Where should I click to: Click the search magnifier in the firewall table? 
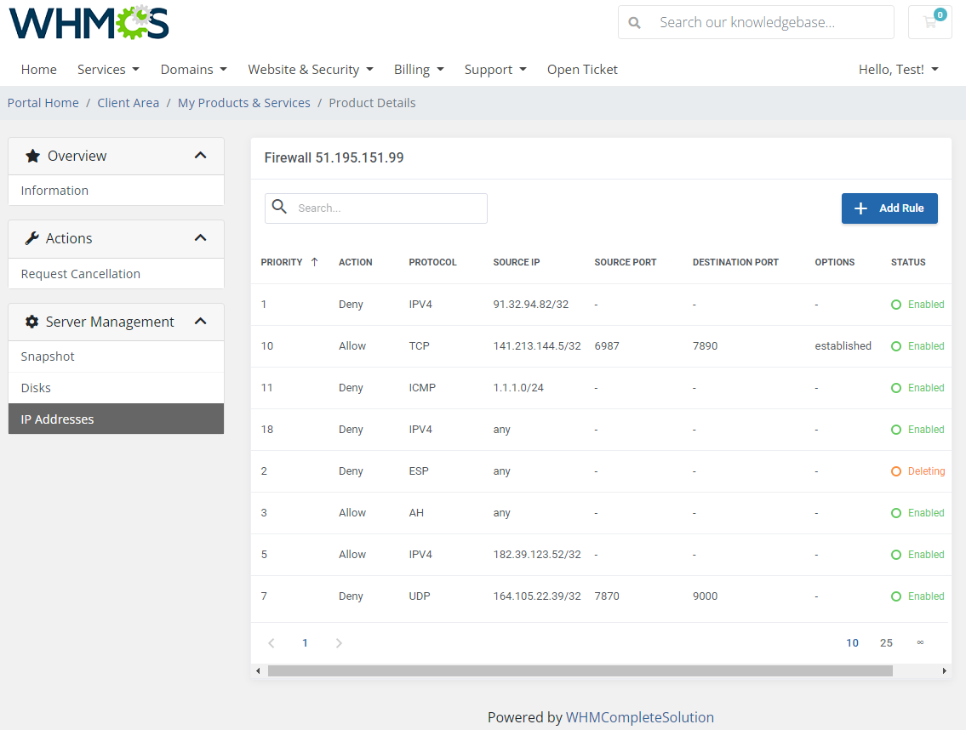(281, 208)
